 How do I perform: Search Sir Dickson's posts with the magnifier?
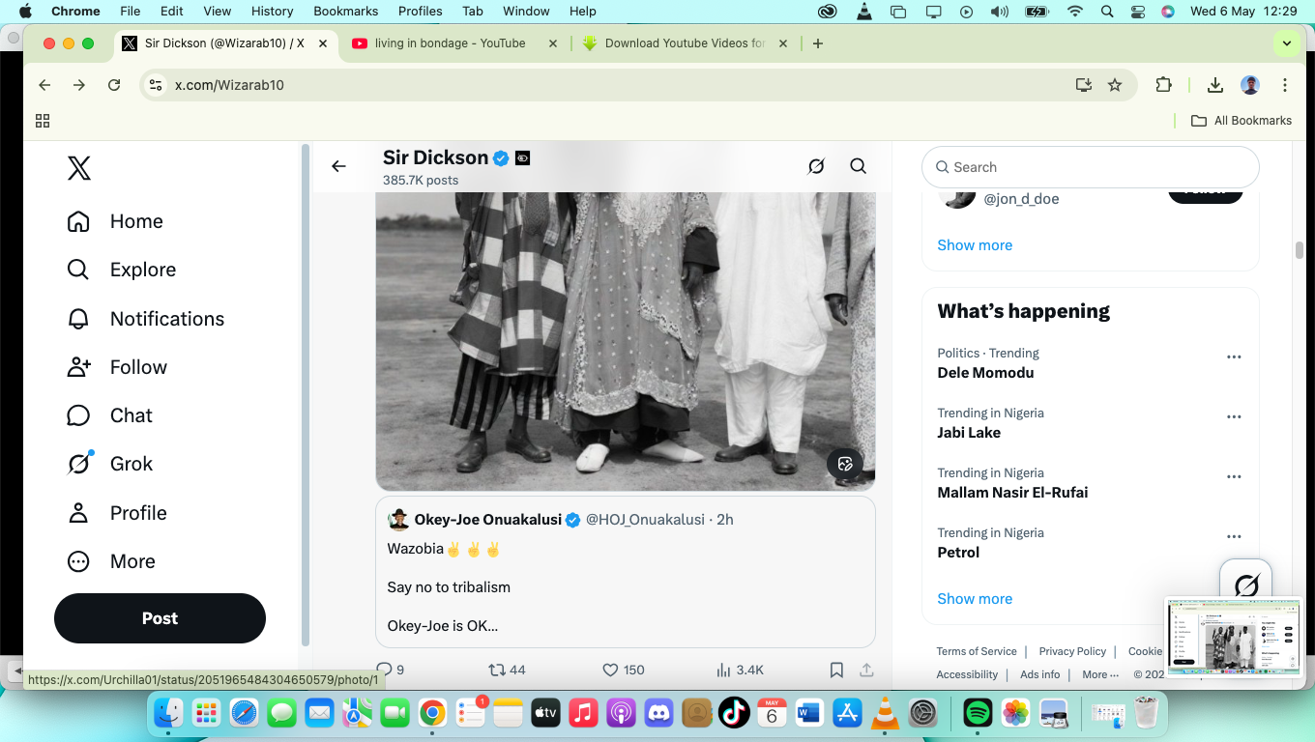(858, 166)
